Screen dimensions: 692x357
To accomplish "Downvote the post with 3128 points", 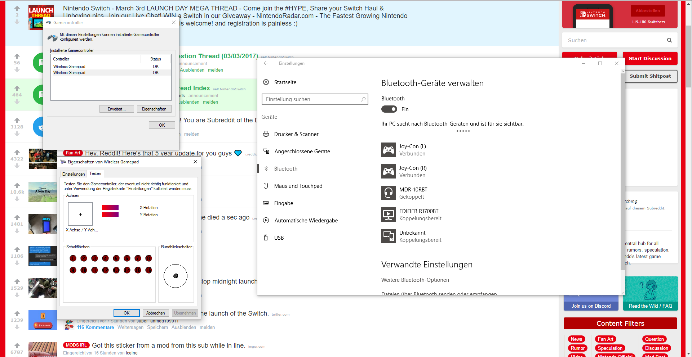I will click(x=17, y=134).
